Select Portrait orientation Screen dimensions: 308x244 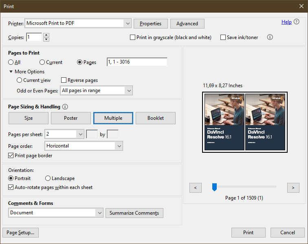click(11, 178)
